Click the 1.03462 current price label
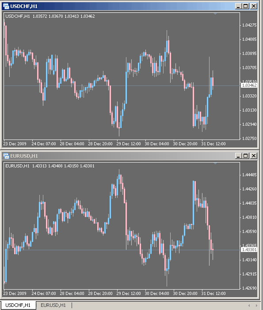 point(249,85)
